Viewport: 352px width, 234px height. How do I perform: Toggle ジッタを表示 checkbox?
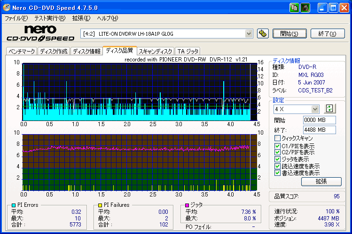(x=277, y=159)
